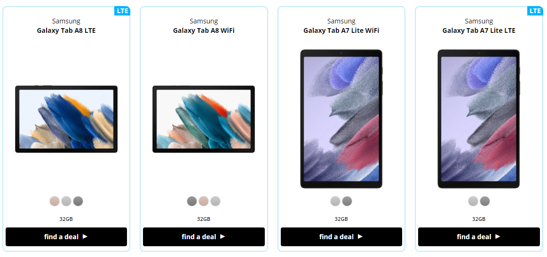
Task: Find a deal for Galaxy Tab A8 LTE
Action: tap(66, 237)
